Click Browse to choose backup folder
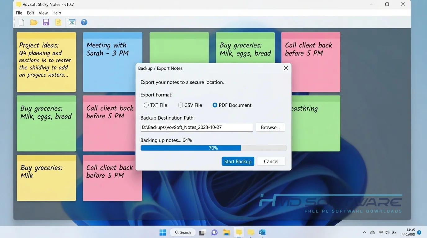 click(270, 127)
